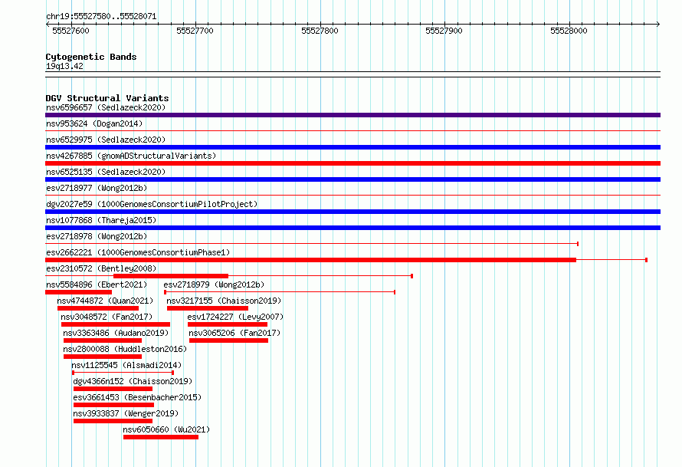The image size is (682, 467).
Task: Click the esv2718979 (Wong2012b) label
Action: click(x=214, y=284)
